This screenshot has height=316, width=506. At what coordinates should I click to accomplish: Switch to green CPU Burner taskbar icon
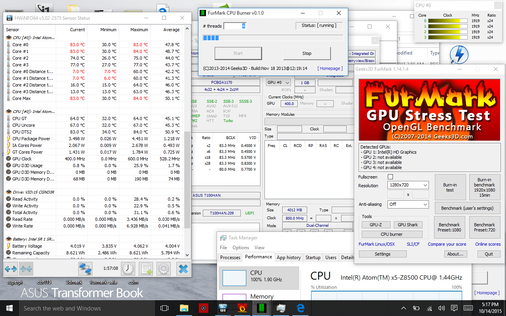[x=261, y=308]
